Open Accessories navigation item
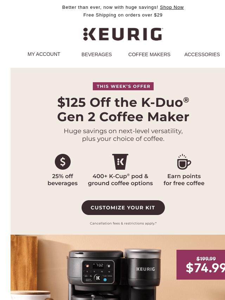225x300 pixels. point(202,54)
